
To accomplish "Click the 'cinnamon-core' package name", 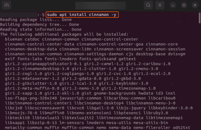I will (162, 44).
